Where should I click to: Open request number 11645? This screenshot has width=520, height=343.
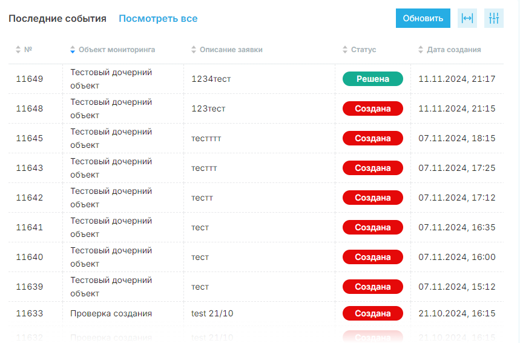pyautogui.click(x=30, y=138)
